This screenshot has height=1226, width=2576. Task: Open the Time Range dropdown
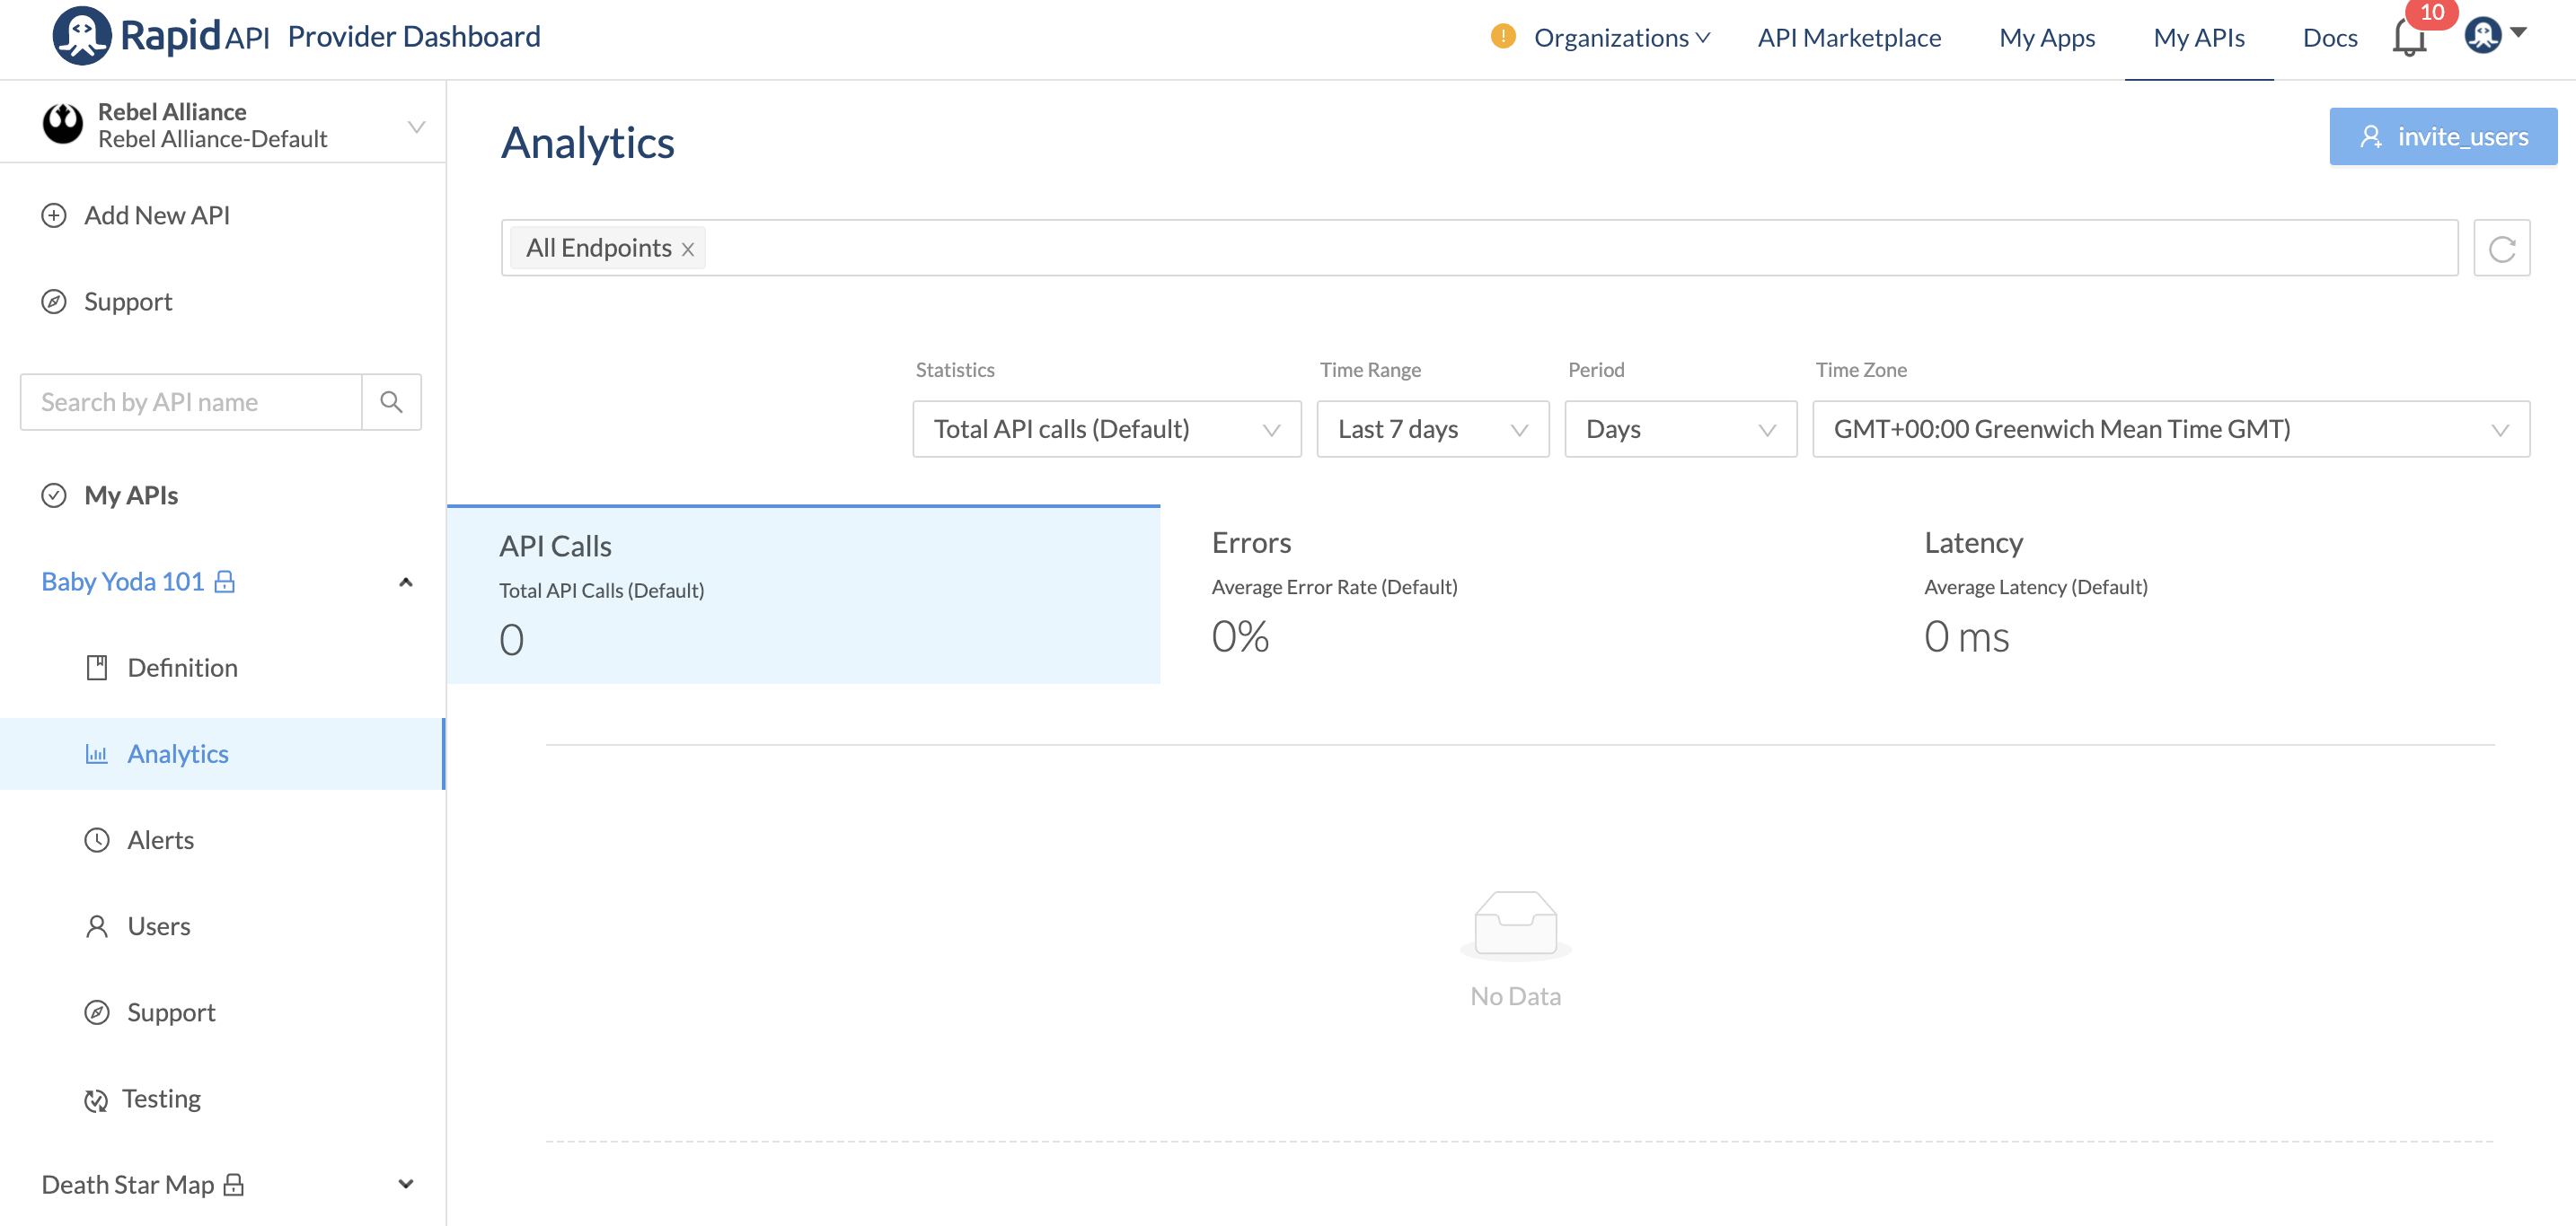pos(1433,430)
